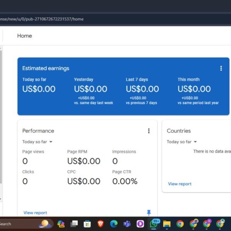
Task: Click the 0.00% Page CTR value
Action: pos(125,181)
